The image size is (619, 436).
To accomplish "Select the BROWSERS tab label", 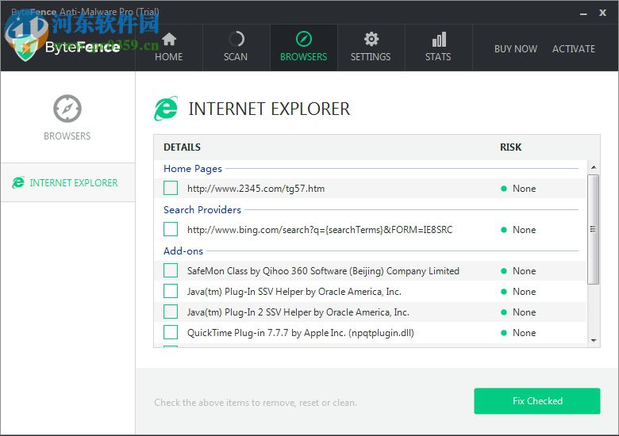I will click(304, 57).
